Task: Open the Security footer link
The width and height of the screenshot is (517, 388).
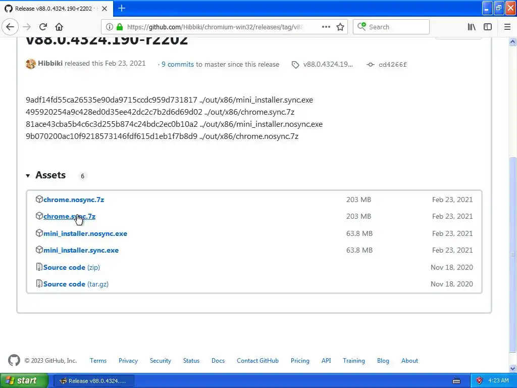Action: (x=160, y=361)
